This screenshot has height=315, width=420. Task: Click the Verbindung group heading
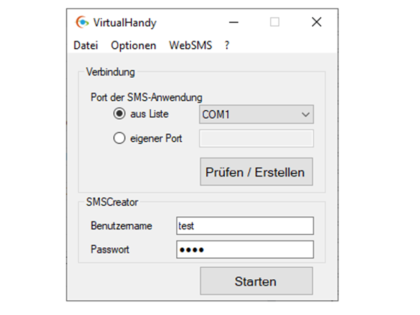pos(110,72)
